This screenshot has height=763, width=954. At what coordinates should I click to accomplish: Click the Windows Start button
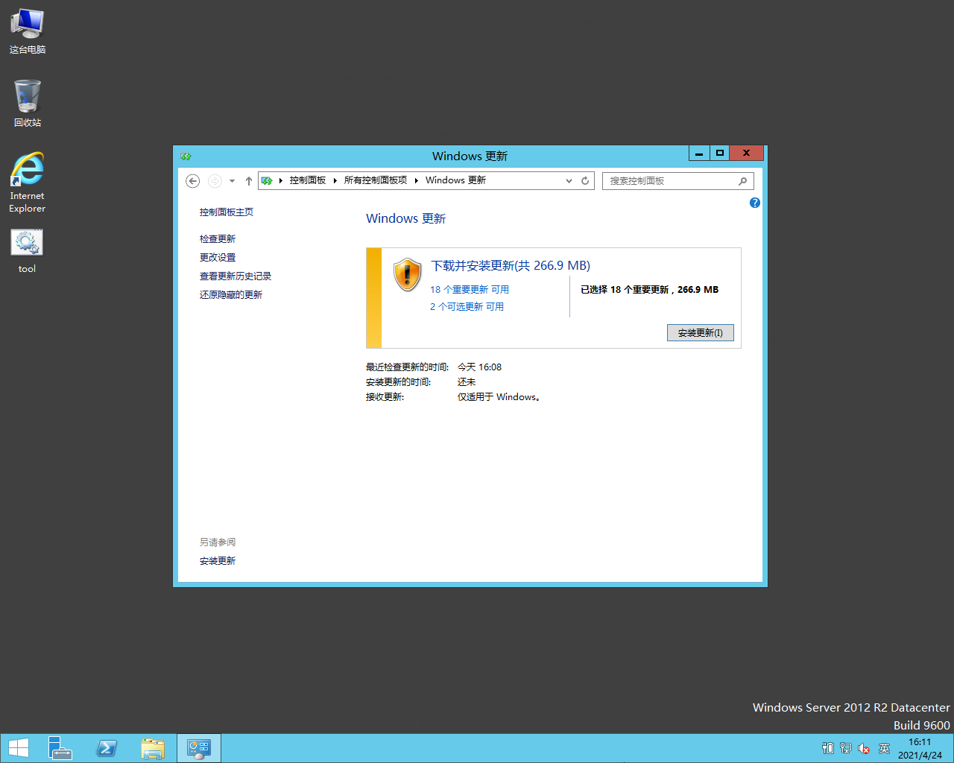click(19, 748)
